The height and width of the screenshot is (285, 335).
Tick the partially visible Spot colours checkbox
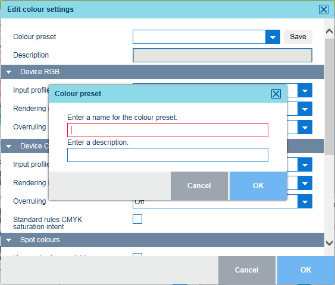click(137, 255)
